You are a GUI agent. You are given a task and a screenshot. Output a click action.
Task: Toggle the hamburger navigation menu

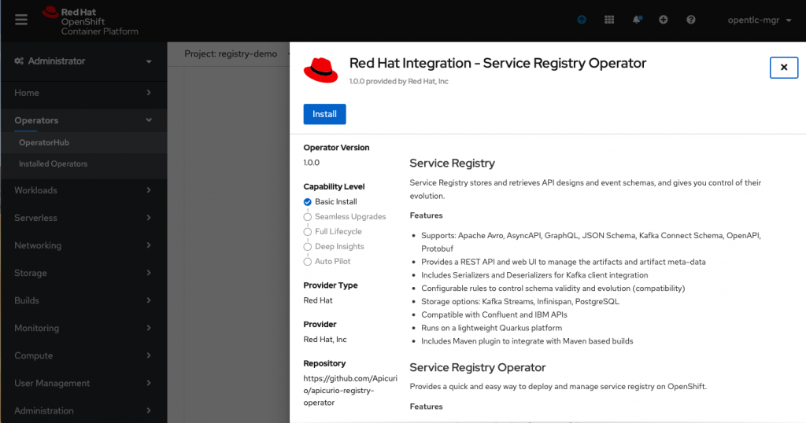21,20
